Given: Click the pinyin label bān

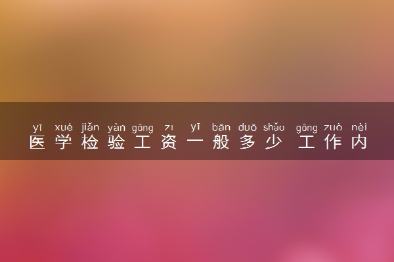Looking at the screenshot, I should click(x=221, y=127).
